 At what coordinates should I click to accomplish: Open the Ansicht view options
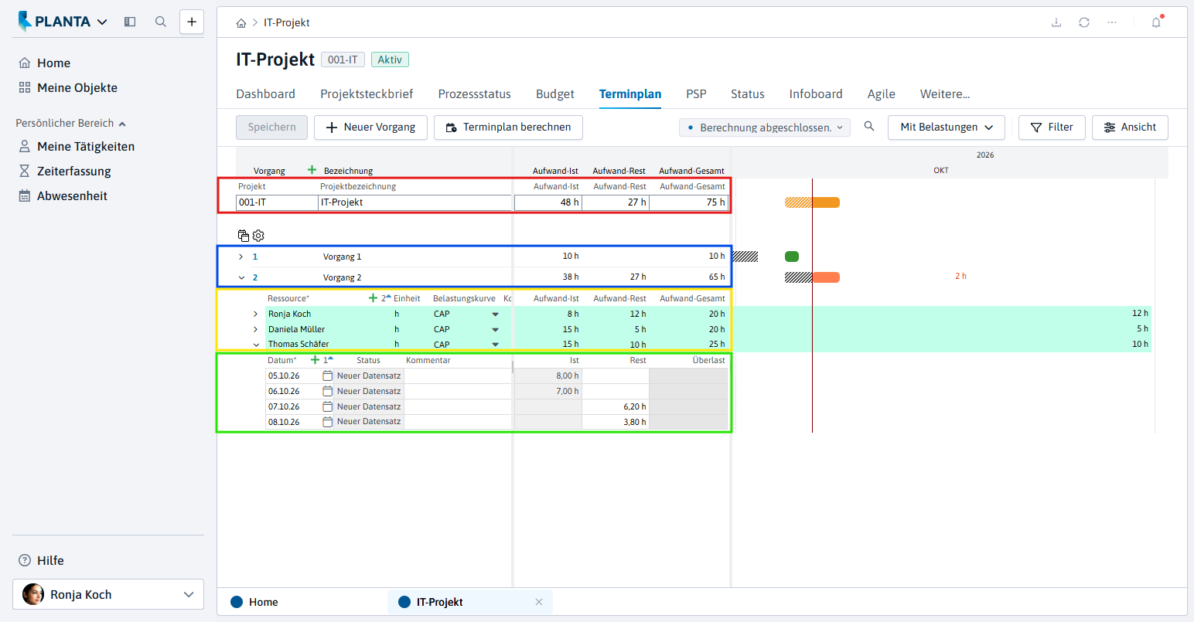1130,127
